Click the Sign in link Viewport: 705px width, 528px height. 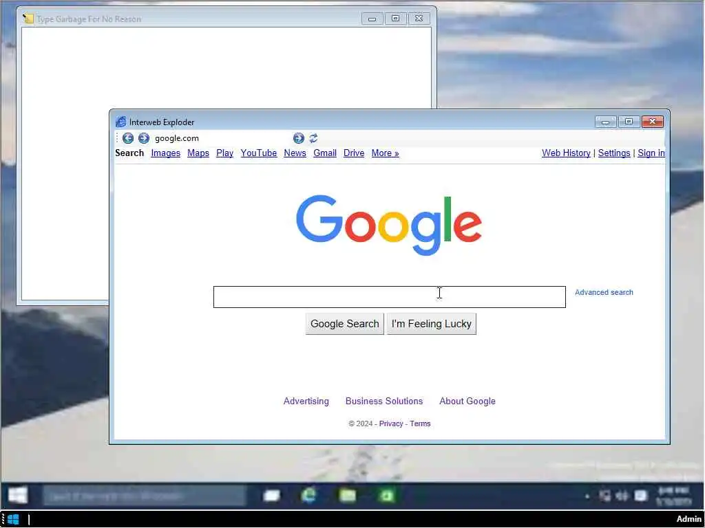click(651, 153)
